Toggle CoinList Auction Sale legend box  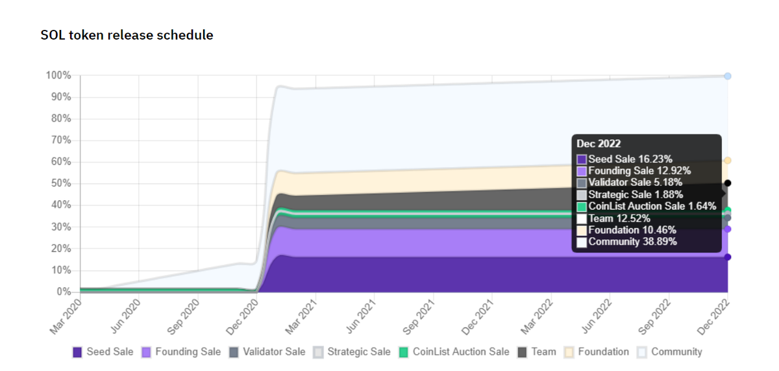click(x=403, y=352)
